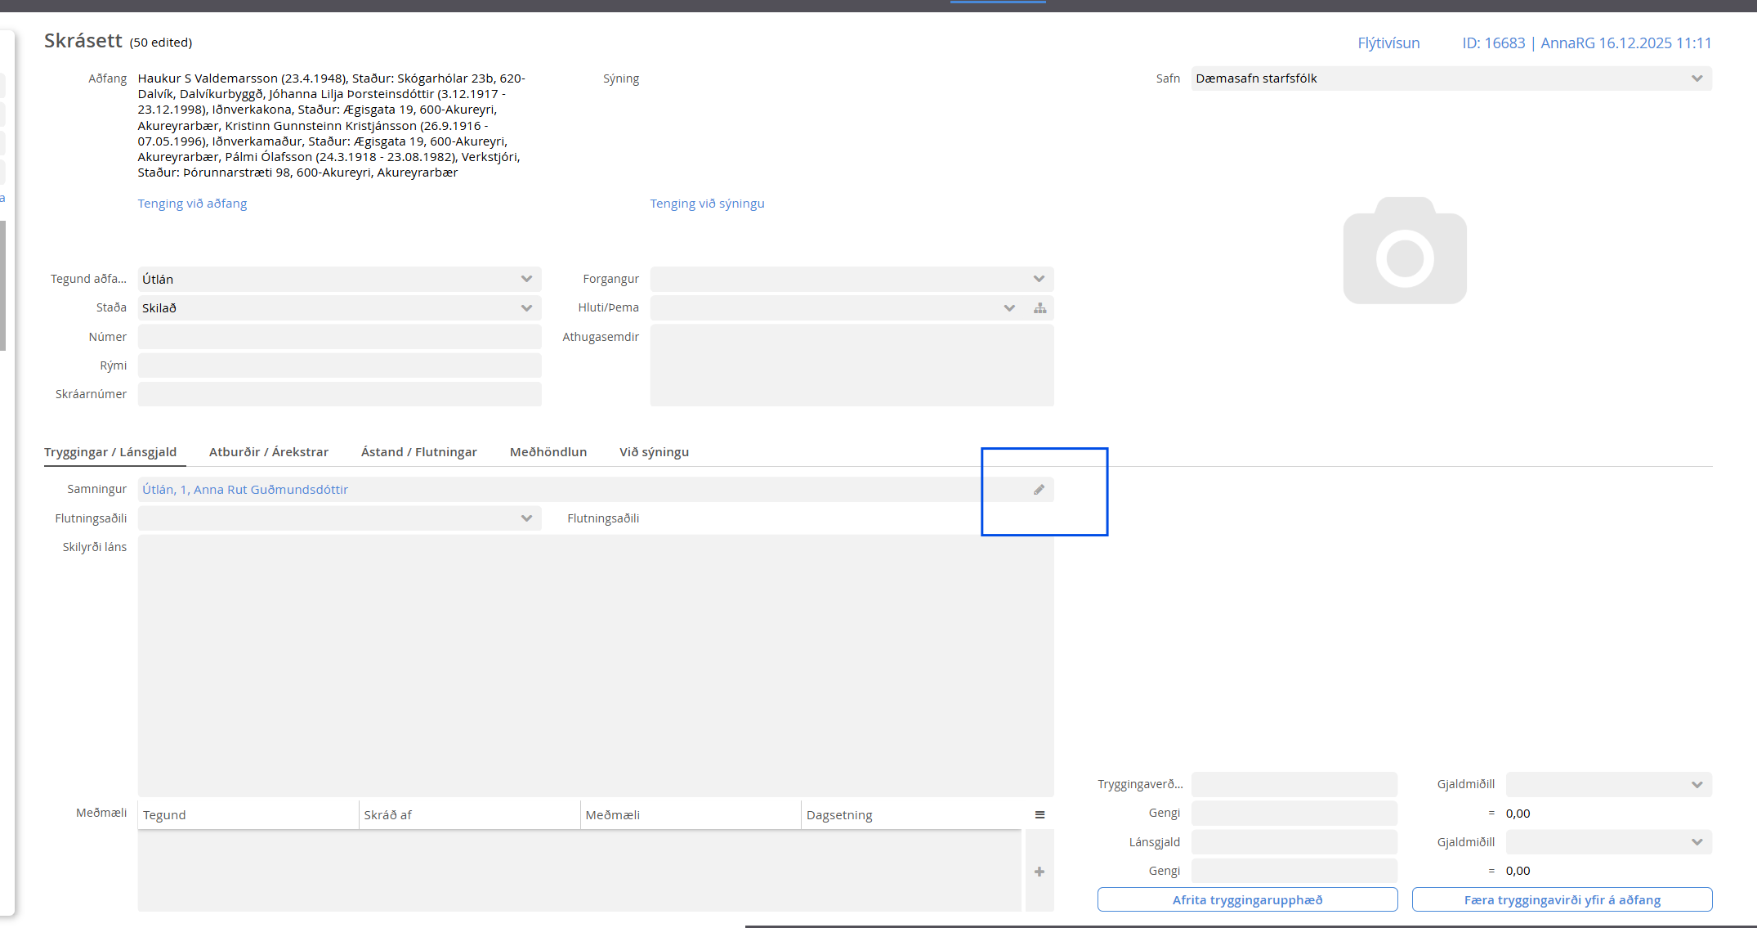Open the Staða dropdown showing Skilað
Screen dimensions: 1757x928
point(526,308)
